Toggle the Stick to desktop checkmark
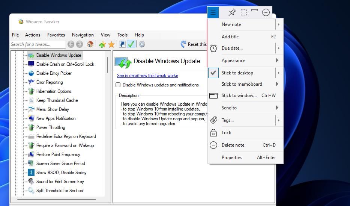This screenshot has width=350, height=206. coord(213,73)
